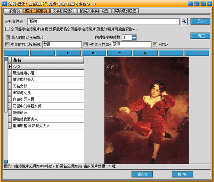Image resolution: width=214 pixels, height=182 pixels.
Task: Click the 同时显示照片数 spinner arrows
Action: (x=134, y=37)
